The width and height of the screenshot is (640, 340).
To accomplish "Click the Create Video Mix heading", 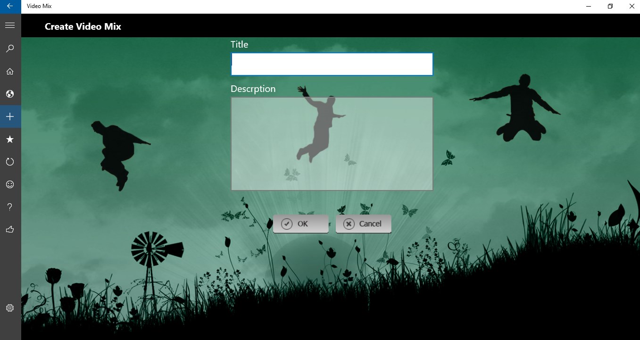I will click(83, 26).
